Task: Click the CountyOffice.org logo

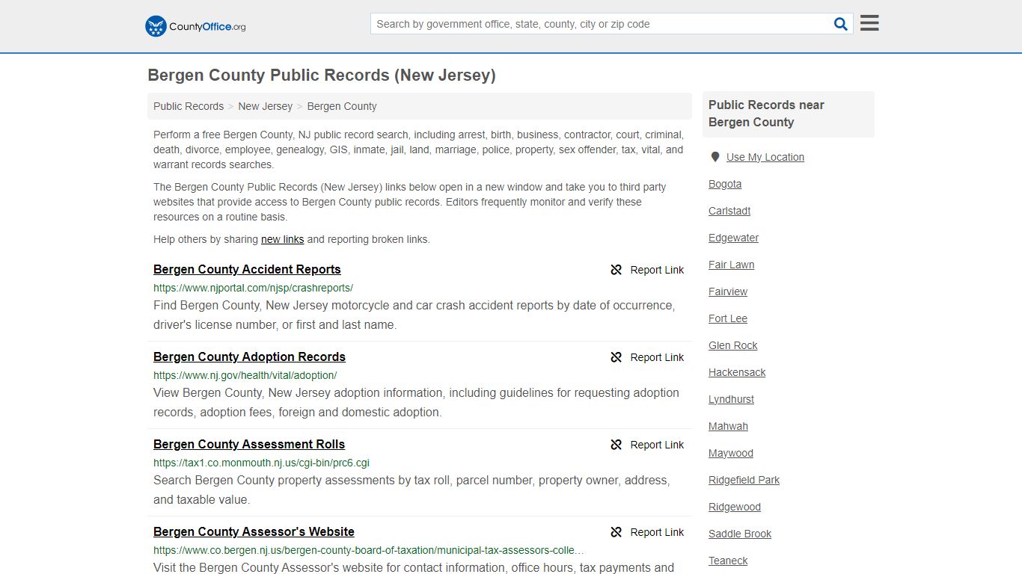Action: (195, 26)
